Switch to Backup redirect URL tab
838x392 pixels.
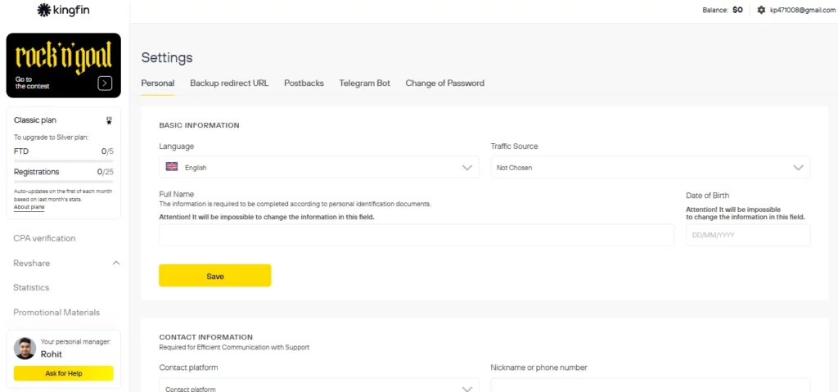(x=229, y=83)
